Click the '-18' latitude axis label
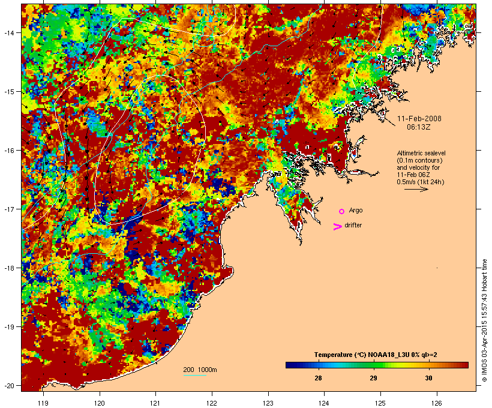The image size is (492, 408). [8, 268]
